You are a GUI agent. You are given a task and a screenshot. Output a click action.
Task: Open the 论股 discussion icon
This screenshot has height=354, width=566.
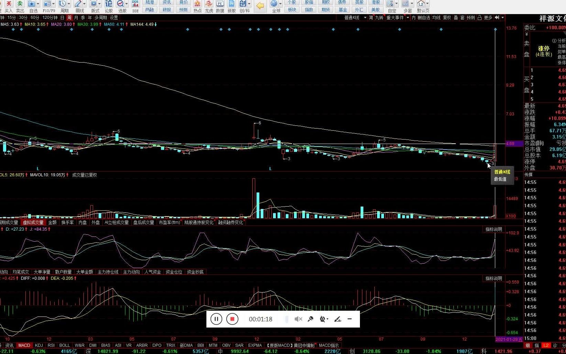pos(109,4)
